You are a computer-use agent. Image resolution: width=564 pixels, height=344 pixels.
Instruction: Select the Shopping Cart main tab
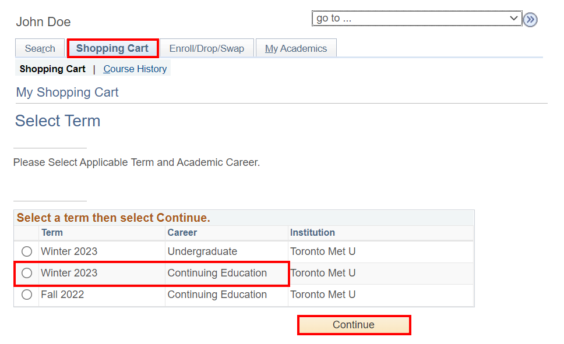point(112,48)
